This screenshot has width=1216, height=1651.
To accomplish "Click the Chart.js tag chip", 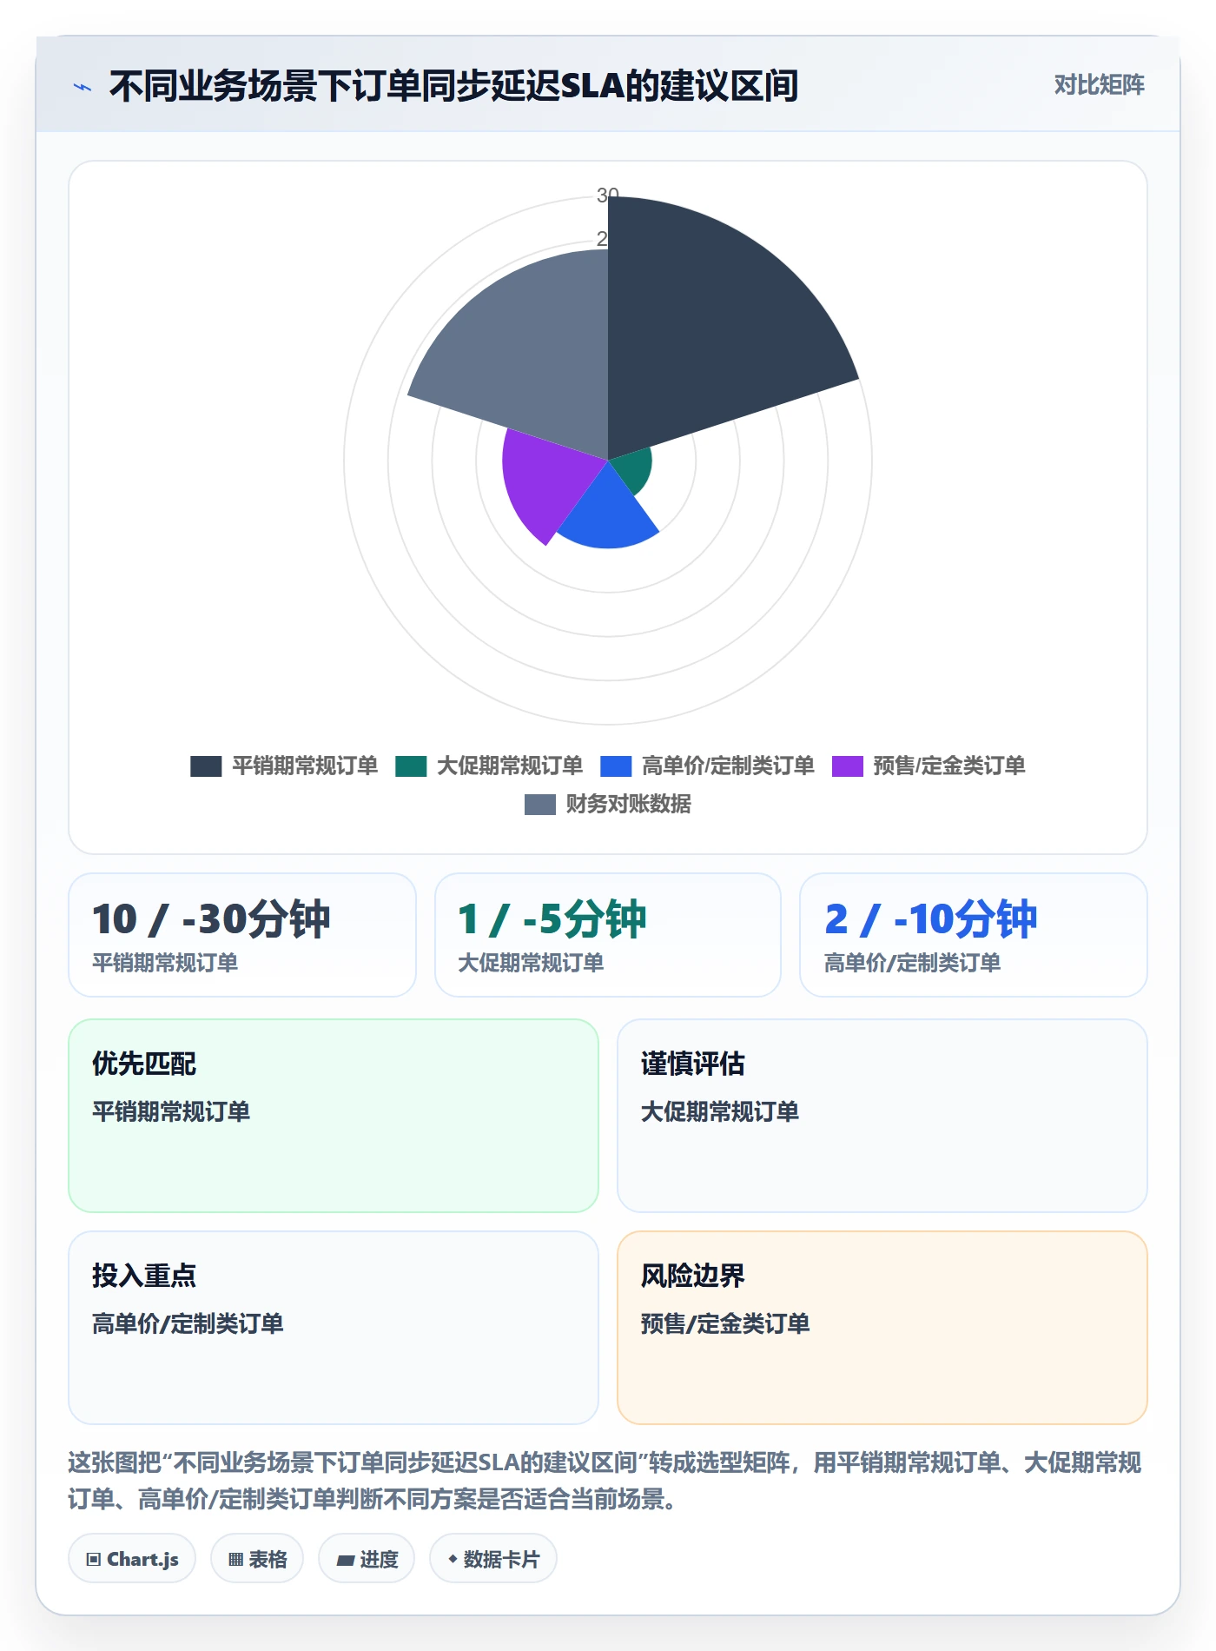I will 132,1559.
